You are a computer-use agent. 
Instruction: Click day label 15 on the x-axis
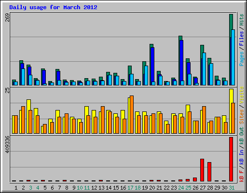(116, 188)
